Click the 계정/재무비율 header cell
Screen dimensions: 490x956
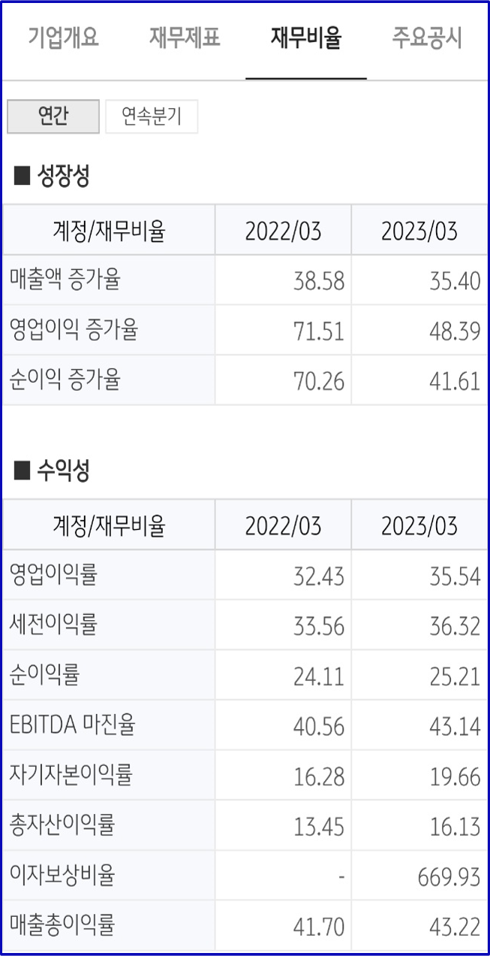click(x=108, y=229)
